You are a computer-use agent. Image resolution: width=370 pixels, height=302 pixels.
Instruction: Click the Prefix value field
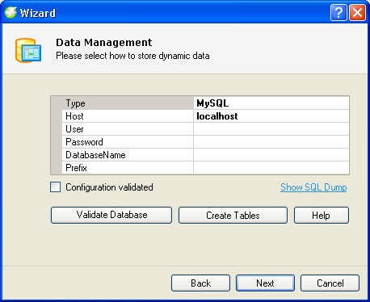[271, 168]
